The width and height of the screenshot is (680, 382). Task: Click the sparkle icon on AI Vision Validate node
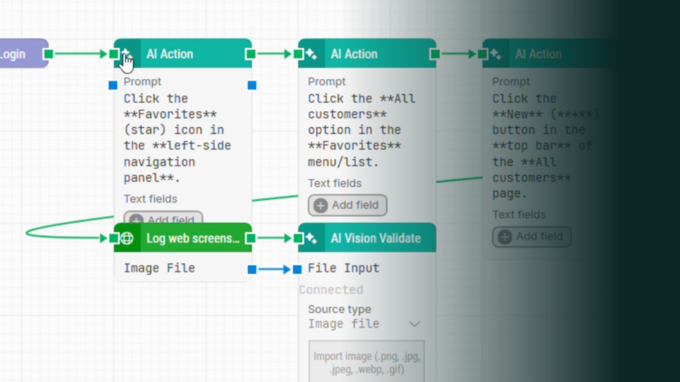311,238
